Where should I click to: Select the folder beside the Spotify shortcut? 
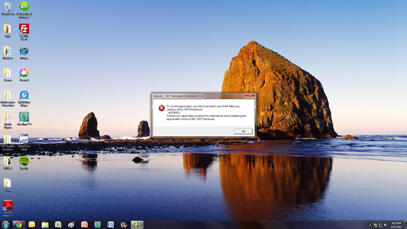(8, 163)
